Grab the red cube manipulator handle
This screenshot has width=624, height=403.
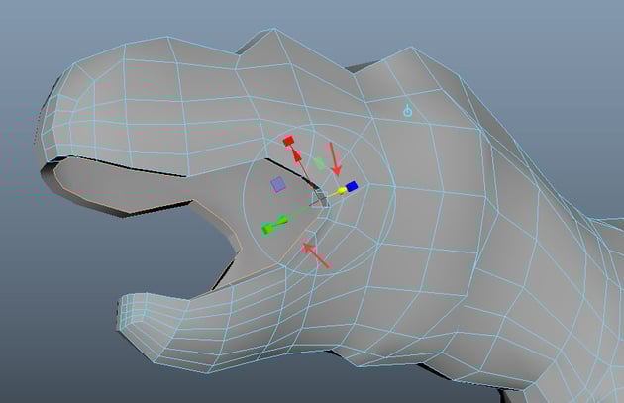pyautogui.click(x=288, y=141)
